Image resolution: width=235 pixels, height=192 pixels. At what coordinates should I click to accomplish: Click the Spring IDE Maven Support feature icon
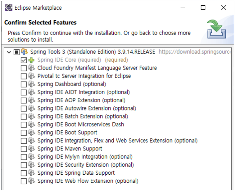pyautogui.click(x=32, y=149)
